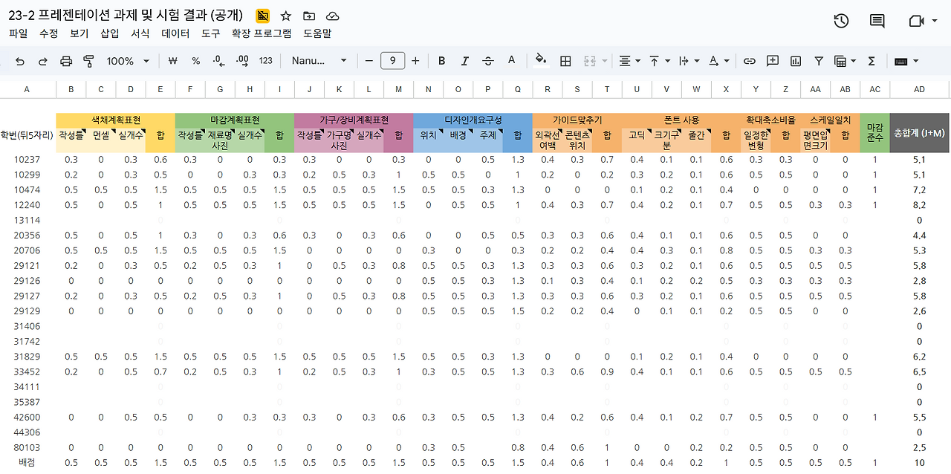The height and width of the screenshot is (474, 951).
Task: Select the 디자인개요구성 header cell
Action: [473, 120]
